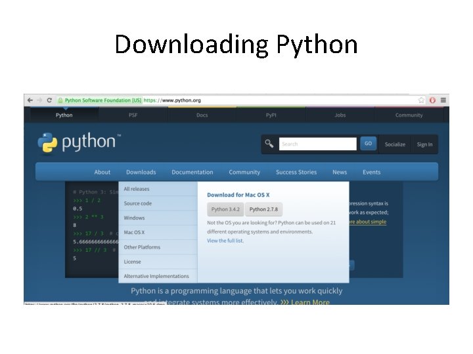Click the Python logo
Screen dimensions: 473x354
[x=79, y=142]
